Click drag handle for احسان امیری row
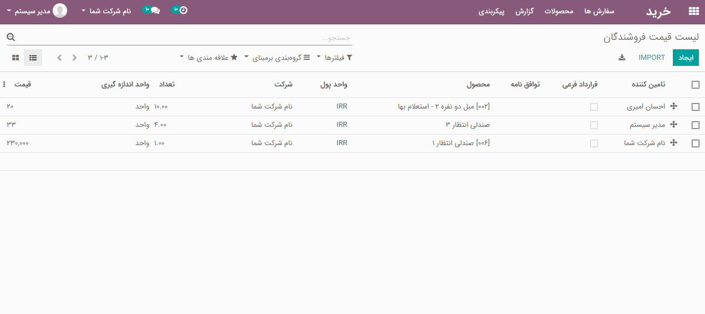Viewport: 705px width, 314px height. click(x=674, y=107)
